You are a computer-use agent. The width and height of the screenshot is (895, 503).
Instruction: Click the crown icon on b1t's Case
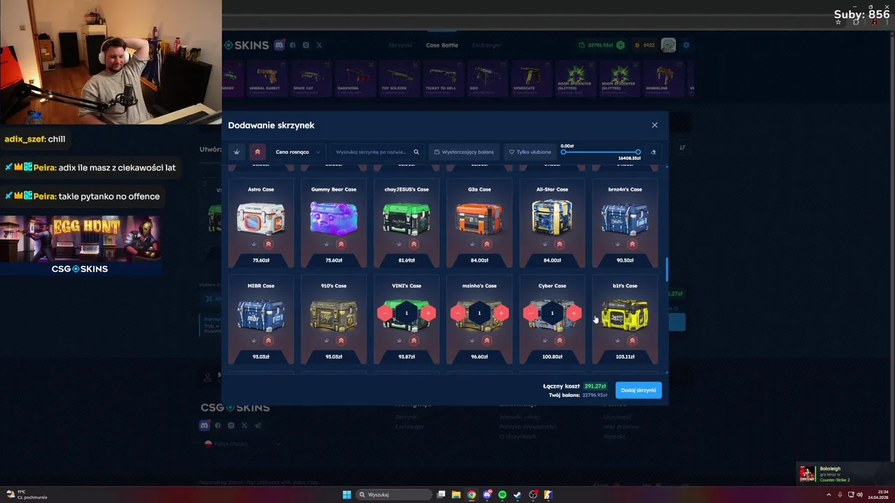click(617, 340)
